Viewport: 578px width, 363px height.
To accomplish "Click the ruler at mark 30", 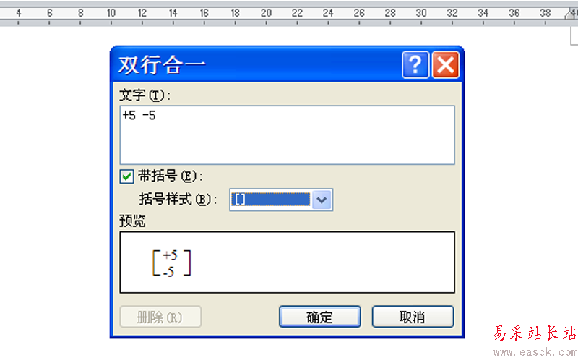I will (421, 13).
